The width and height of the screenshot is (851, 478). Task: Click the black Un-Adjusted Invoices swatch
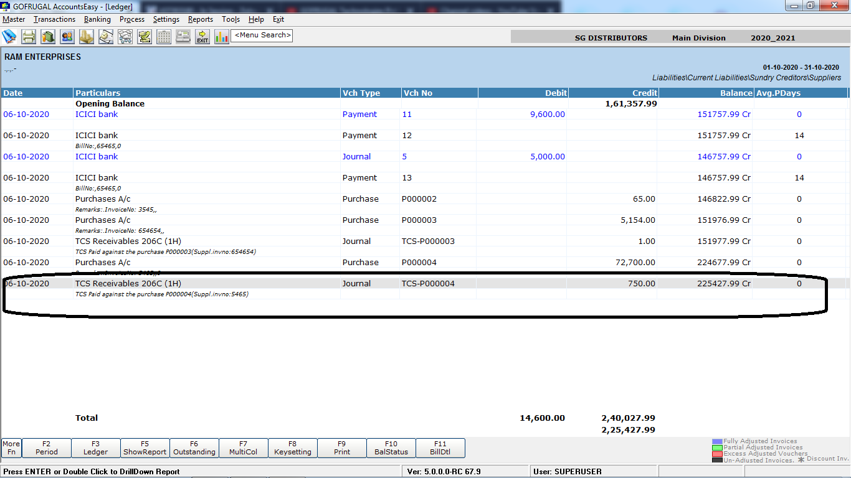pyautogui.click(x=717, y=461)
